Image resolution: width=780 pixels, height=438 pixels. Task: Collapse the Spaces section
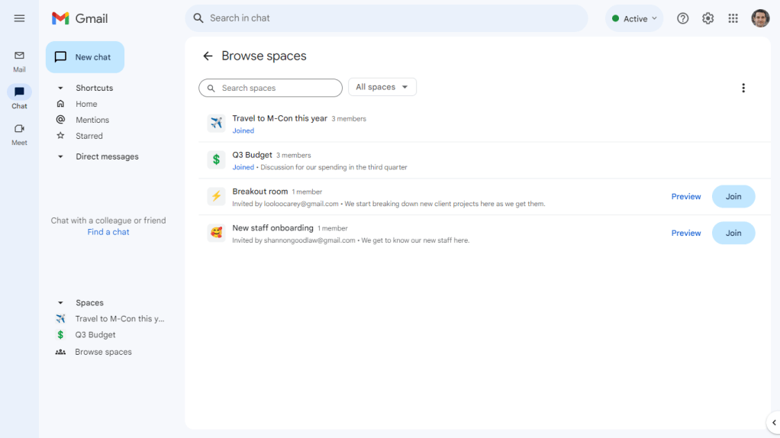click(x=60, y=303)
